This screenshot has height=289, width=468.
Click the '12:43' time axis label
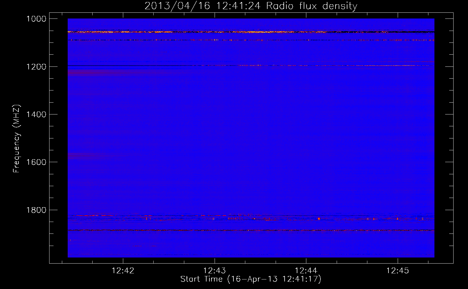click(215, 271)
